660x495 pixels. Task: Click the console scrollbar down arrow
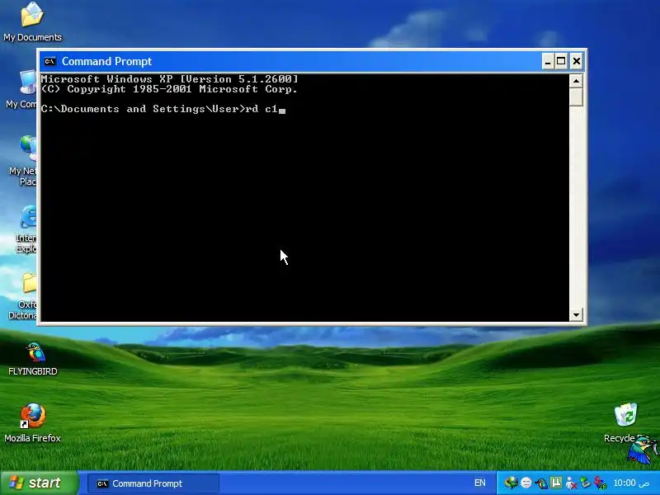click(x=576, y=314)
